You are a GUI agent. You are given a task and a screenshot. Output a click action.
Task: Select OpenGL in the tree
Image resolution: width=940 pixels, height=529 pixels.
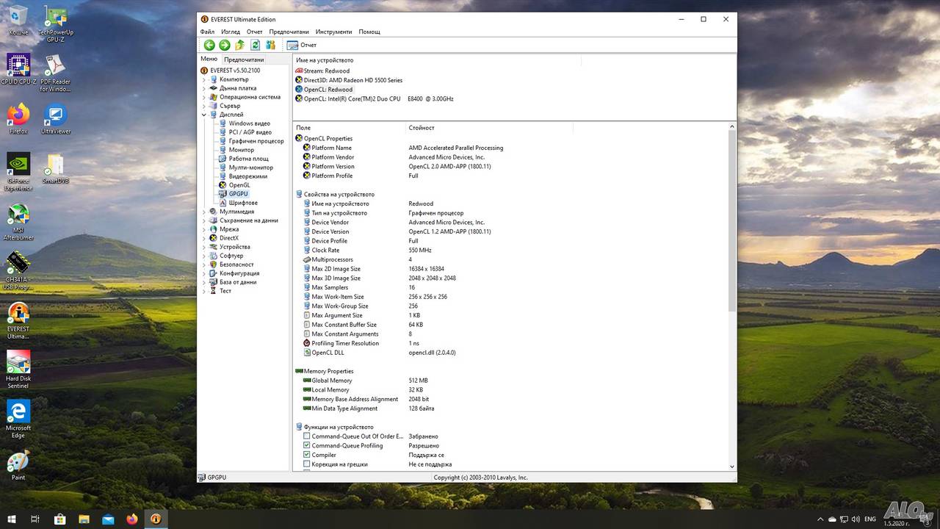tap(239, 185)
